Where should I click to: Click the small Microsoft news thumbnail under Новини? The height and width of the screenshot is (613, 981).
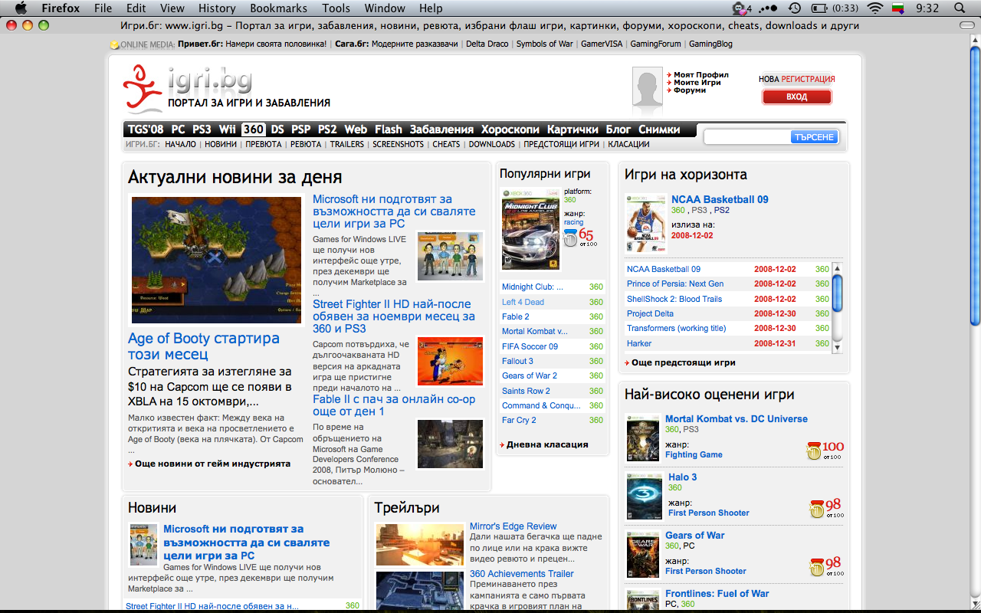143,545
